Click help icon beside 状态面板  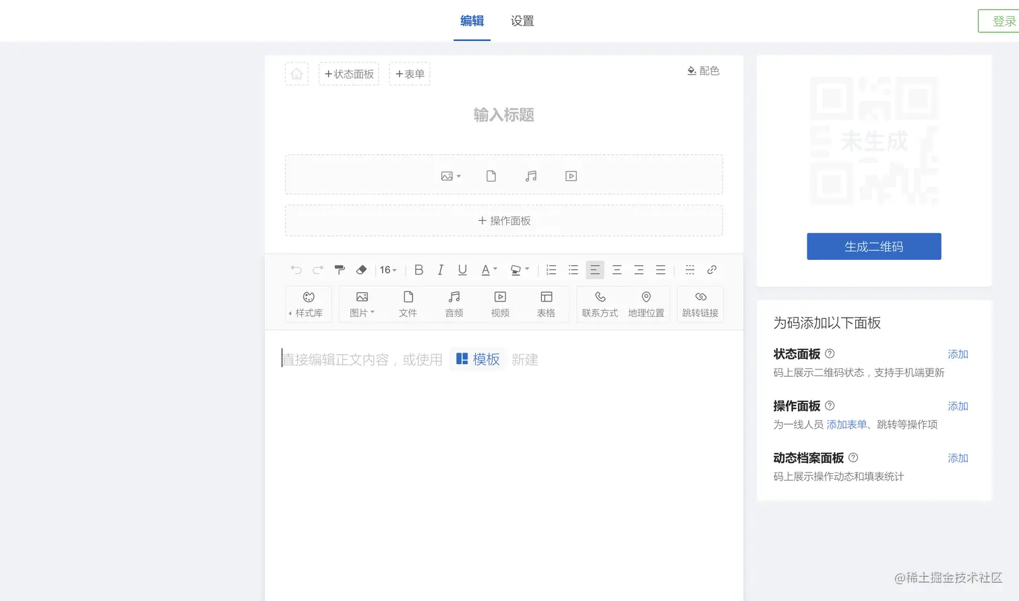[x=830, y=353]
